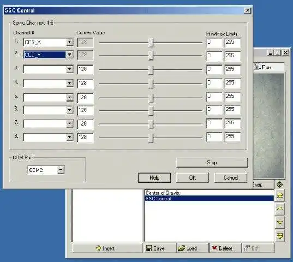Viewport: 293px width, 262px height.
Task: Click the Snap button in background window
Action: (x=263, y=185)
